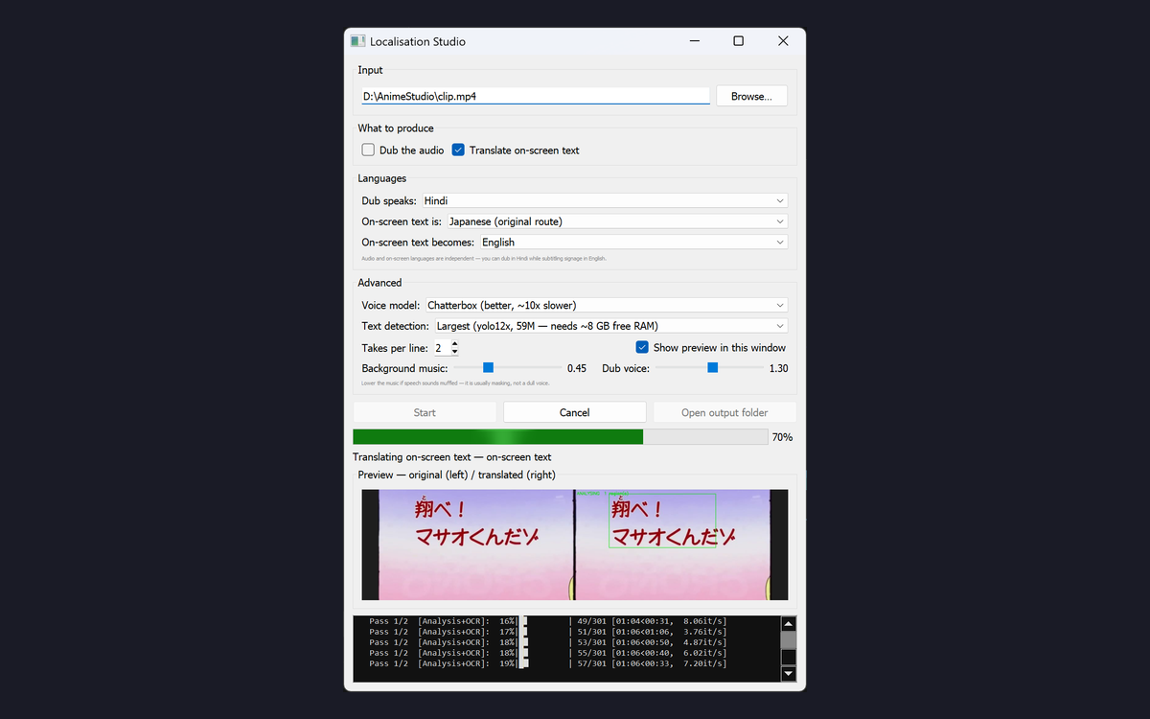1150x719 pixels.
Task: Click the input file path field
Action: [x=535, y=96]
